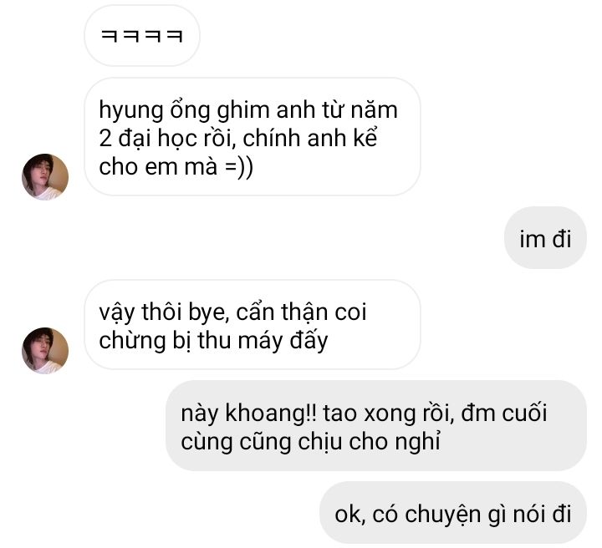Tap the 'hyung ổng ghim anh' message

tap(253, 136)
